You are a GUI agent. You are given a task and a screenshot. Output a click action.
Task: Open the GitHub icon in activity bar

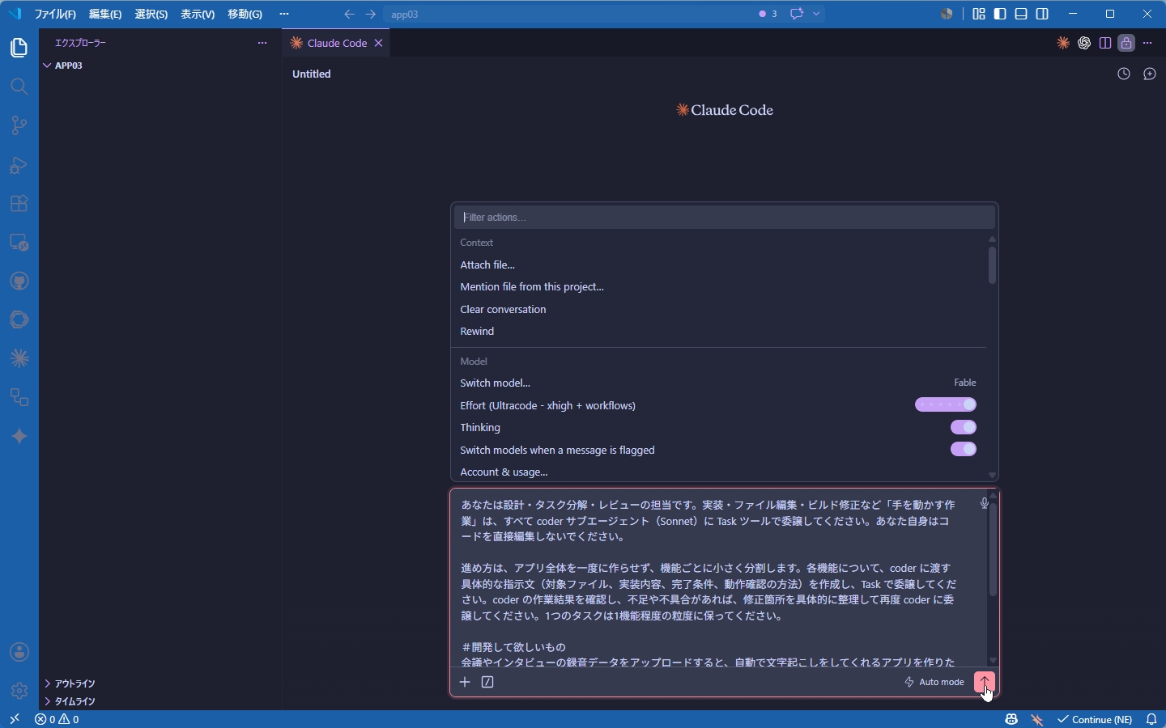(x=19, y=281)
